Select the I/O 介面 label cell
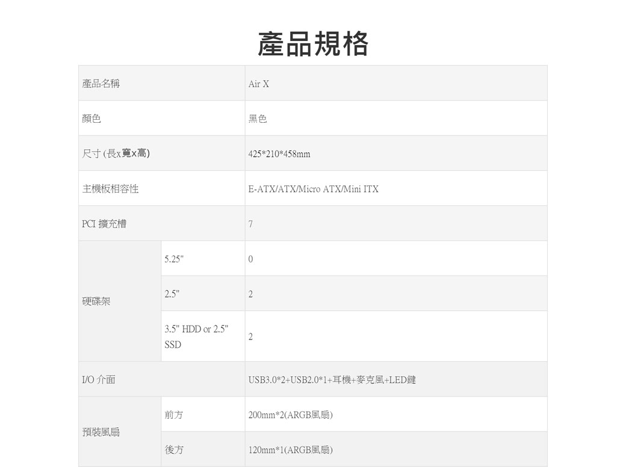Viewport: 626px width, 467px height. 99,380
